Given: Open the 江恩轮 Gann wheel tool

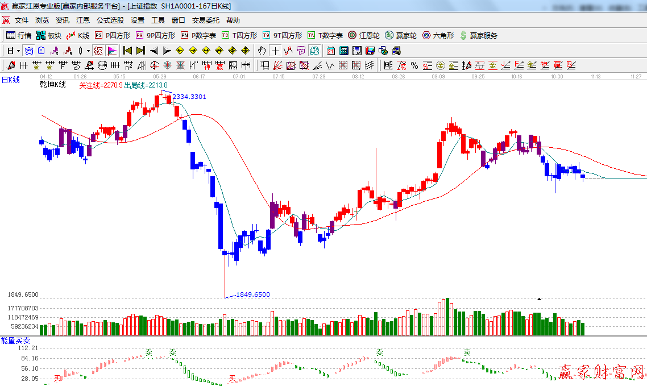Looking at the screenshot, I should tap(364, 35).
